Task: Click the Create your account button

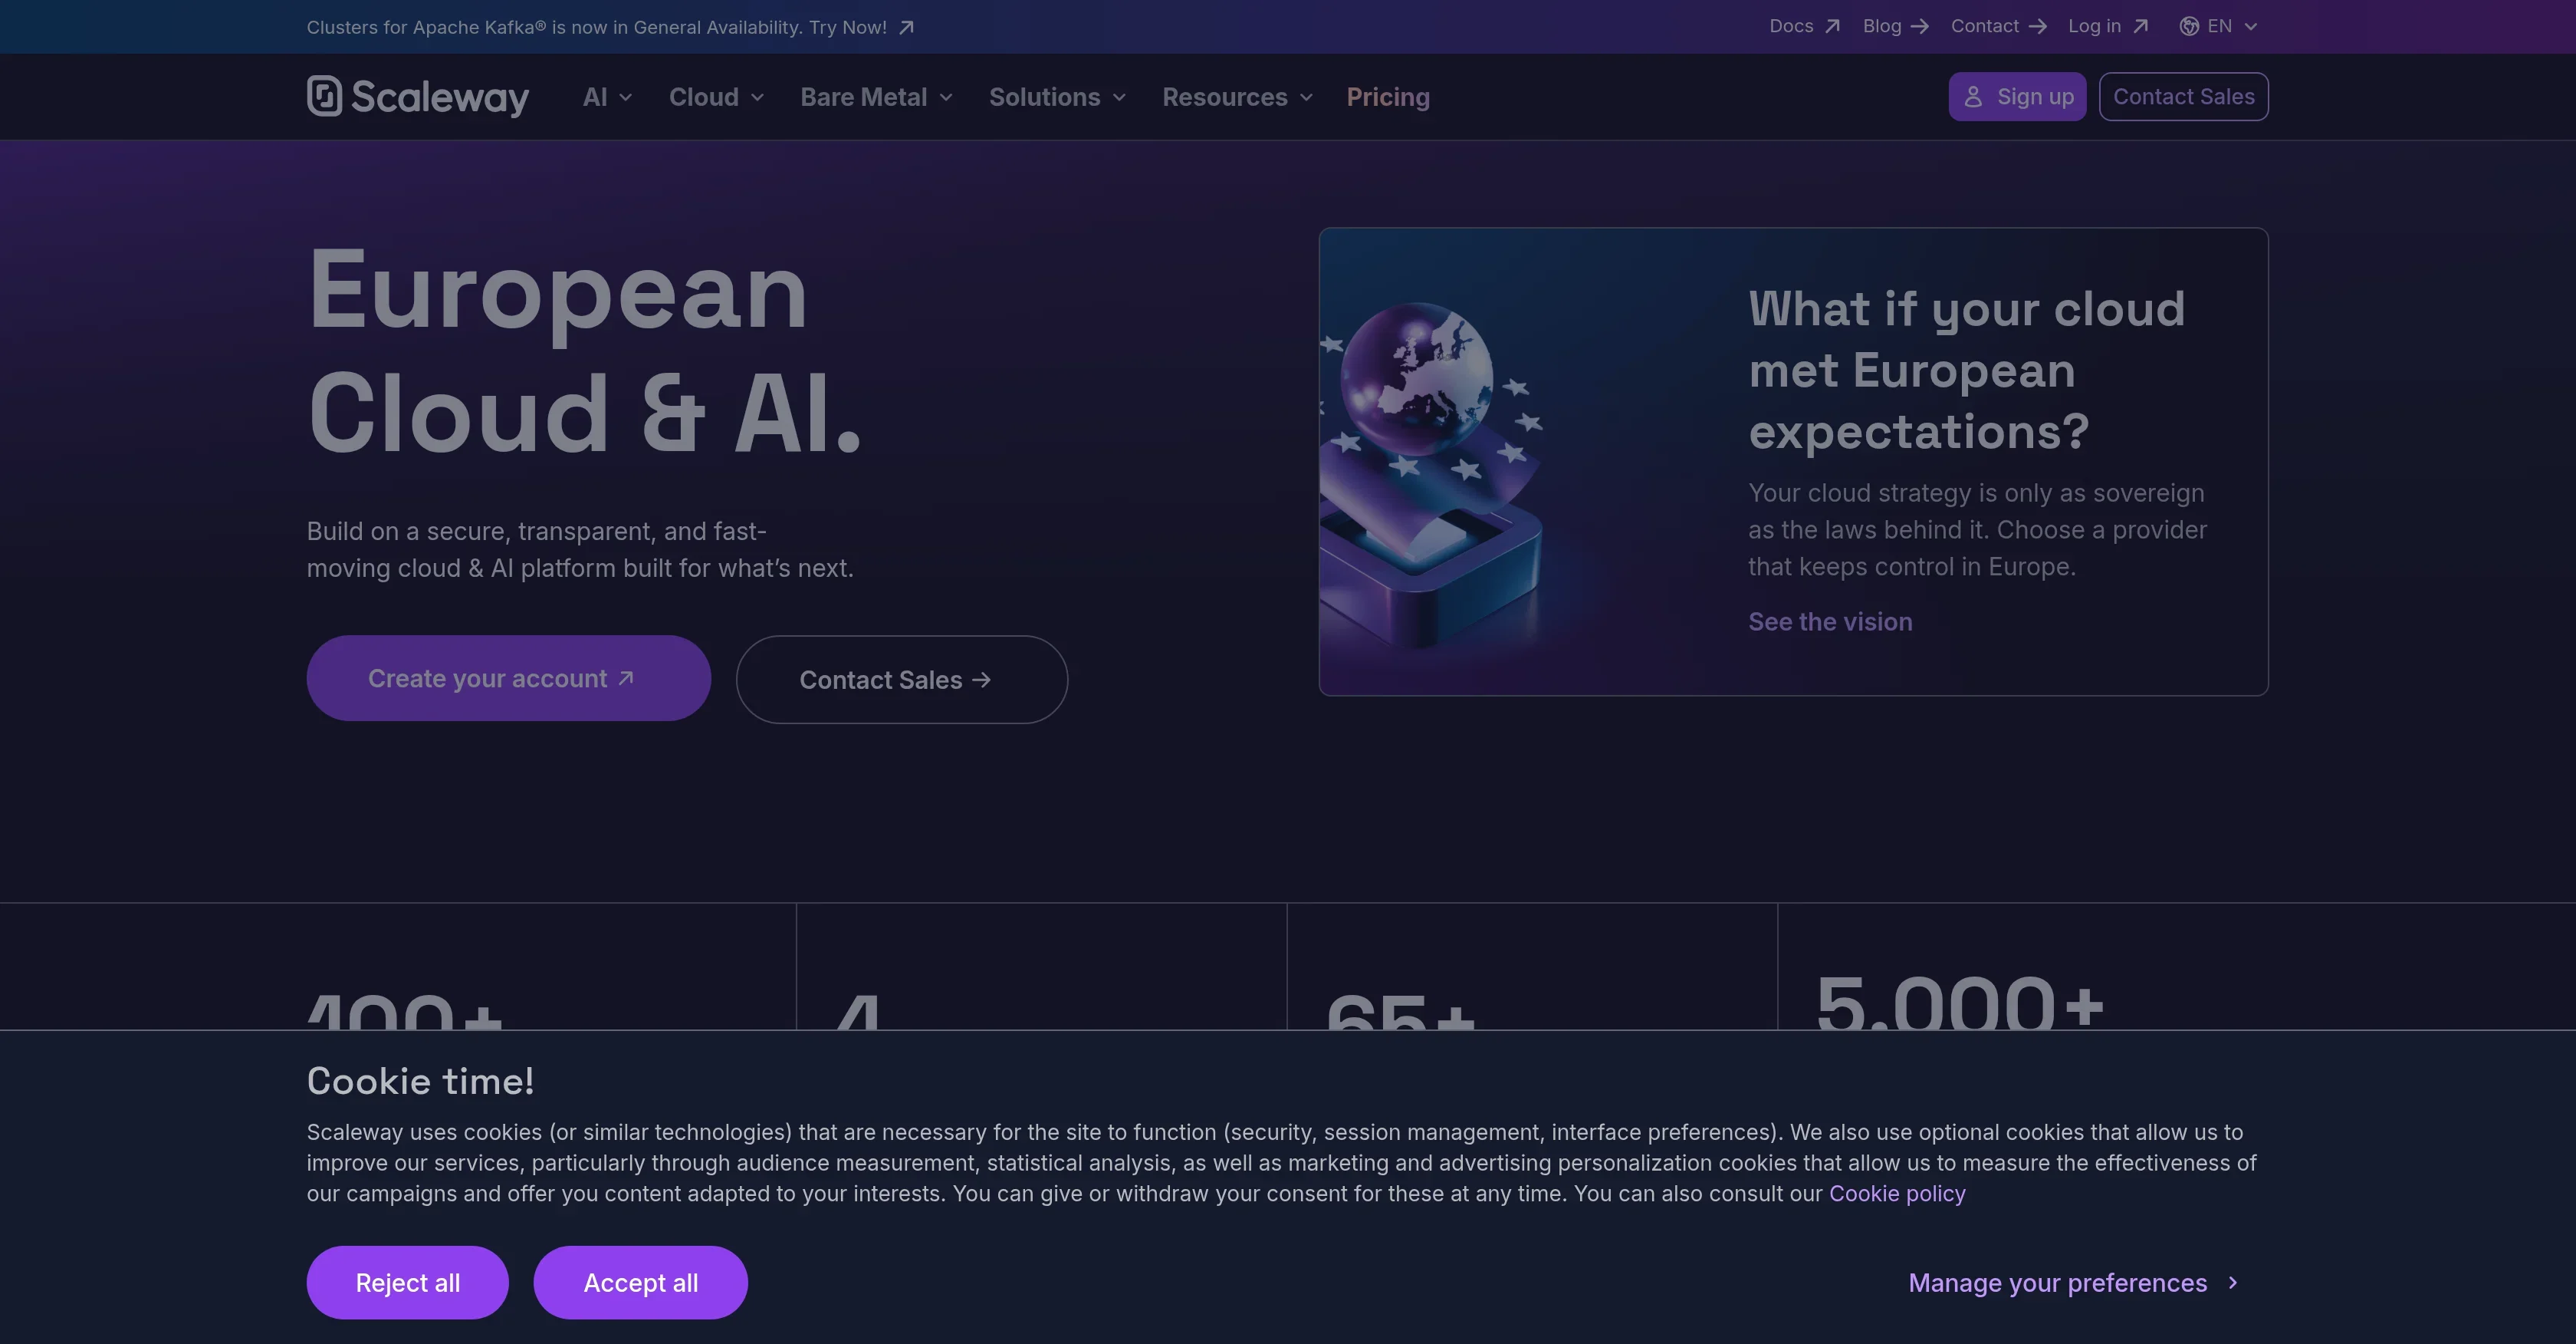Action: coord(508,677)
